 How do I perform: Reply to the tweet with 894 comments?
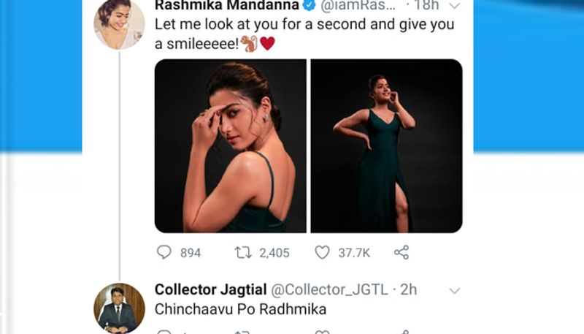(164, 253)
